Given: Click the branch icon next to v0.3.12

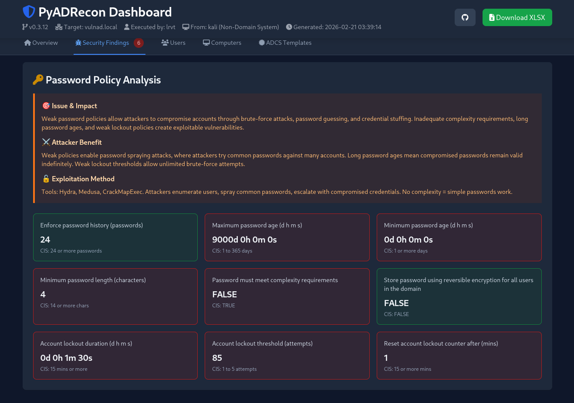Looking at the screenshot, I should tap(25, 27).
